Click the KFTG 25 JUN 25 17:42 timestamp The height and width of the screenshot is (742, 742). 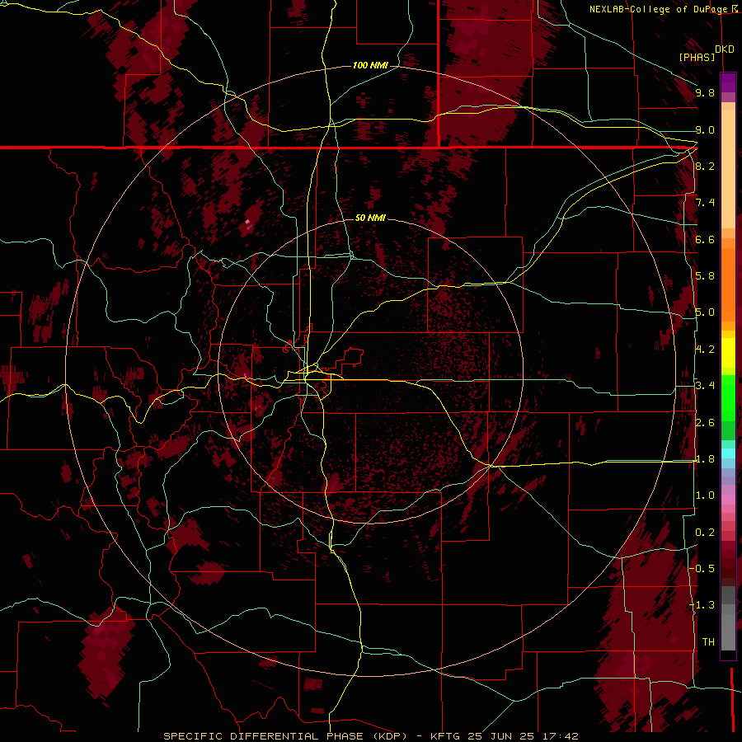[505, 736]
